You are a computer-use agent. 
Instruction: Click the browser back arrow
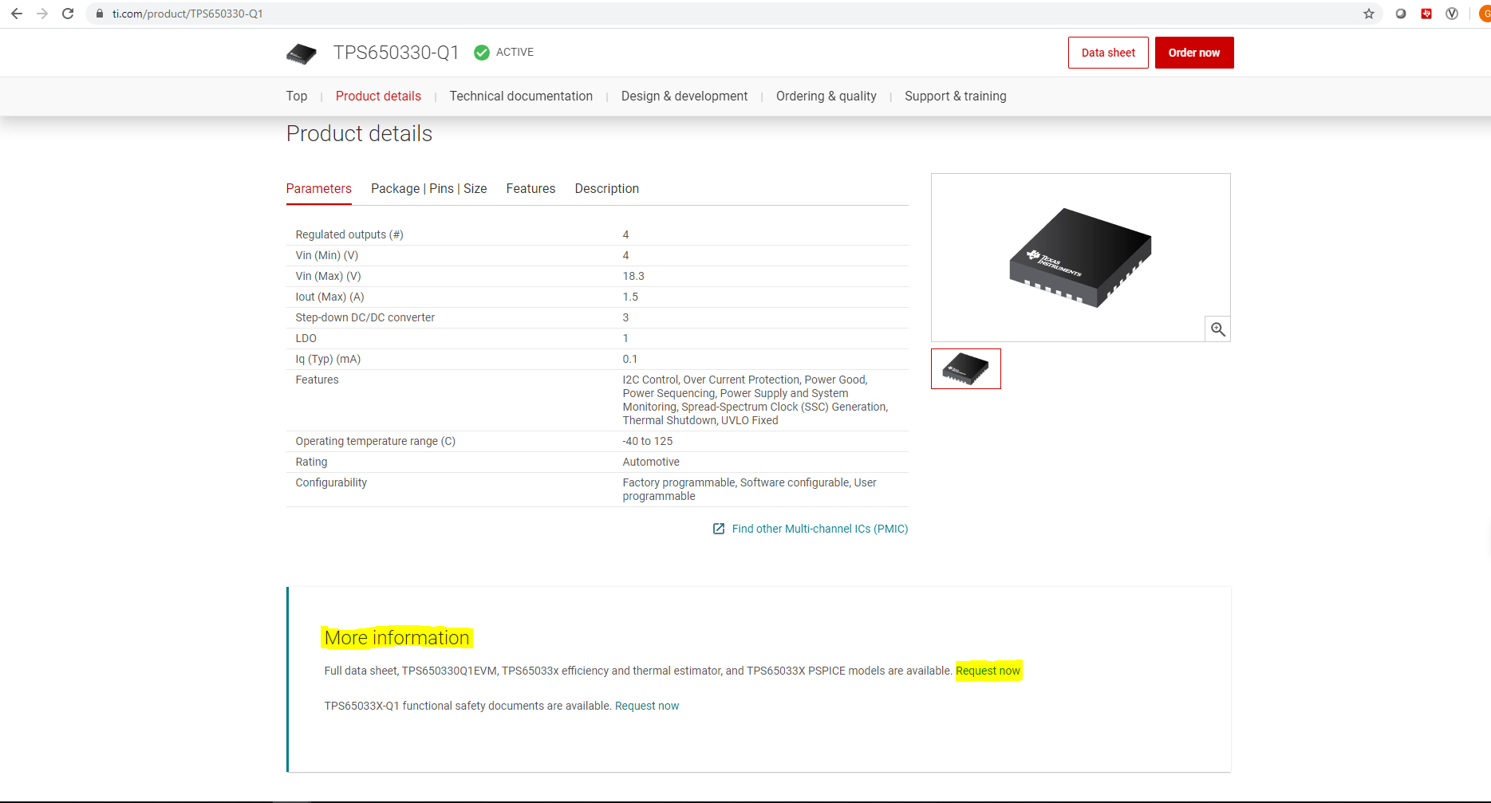(x=17, y=14)
